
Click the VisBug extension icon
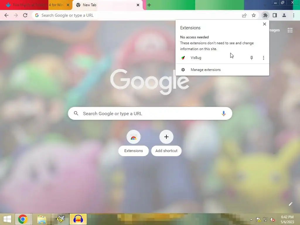183,58
